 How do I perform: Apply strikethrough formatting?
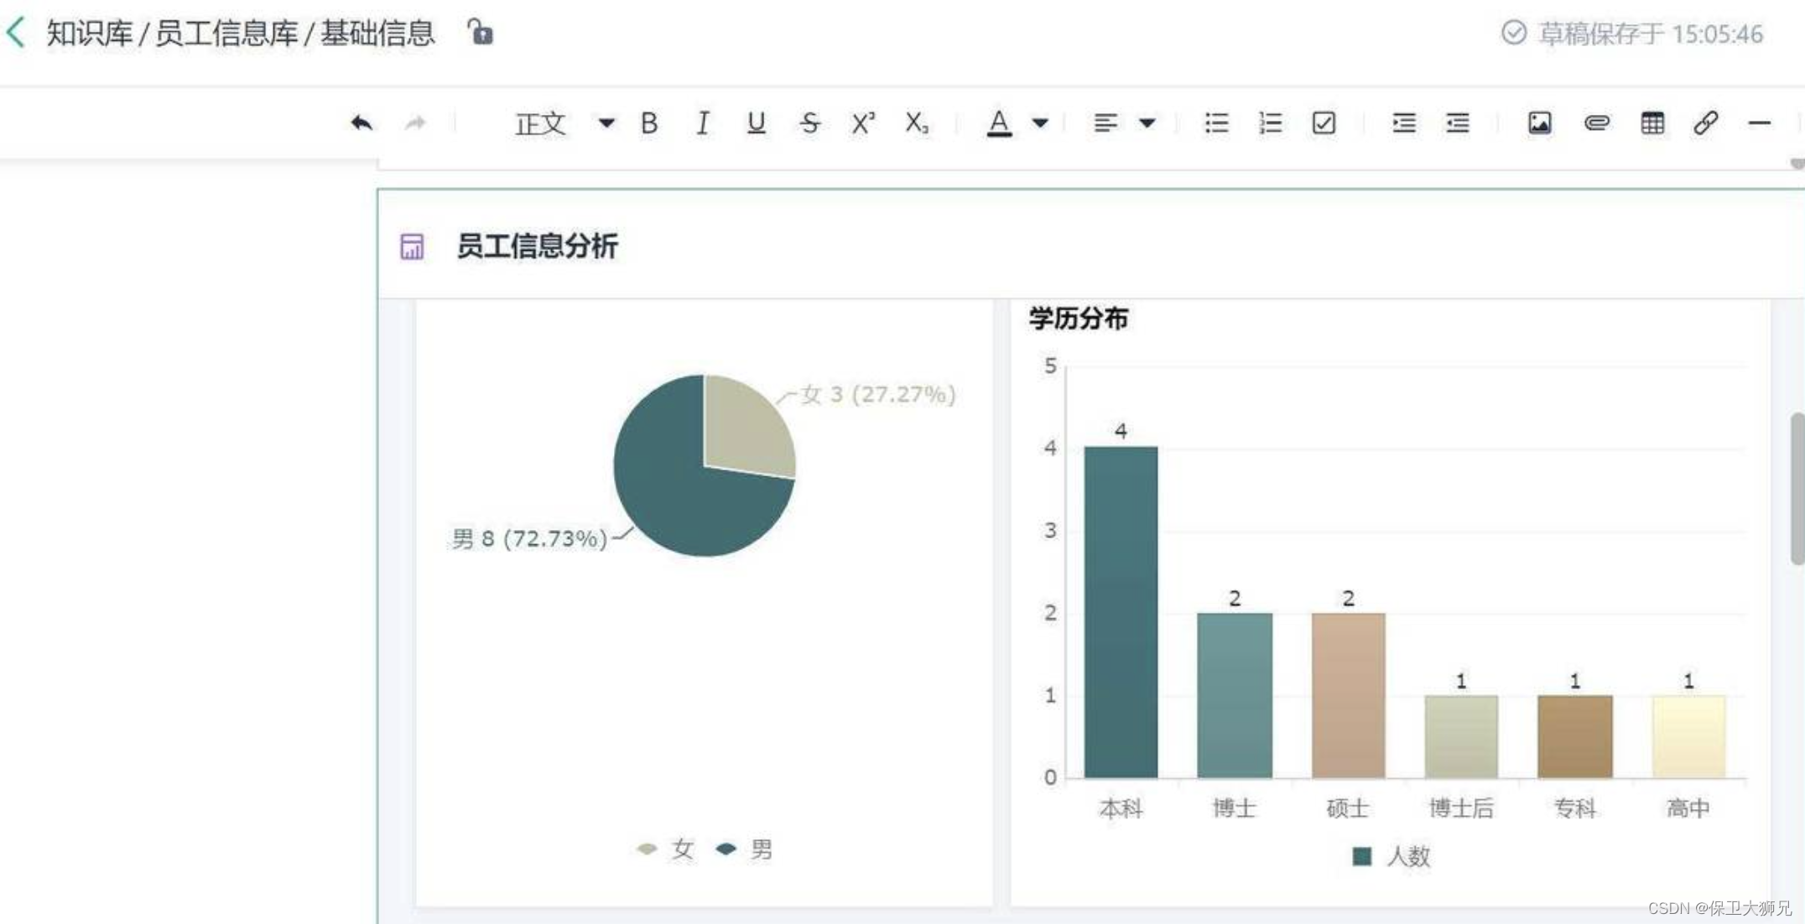809,123
